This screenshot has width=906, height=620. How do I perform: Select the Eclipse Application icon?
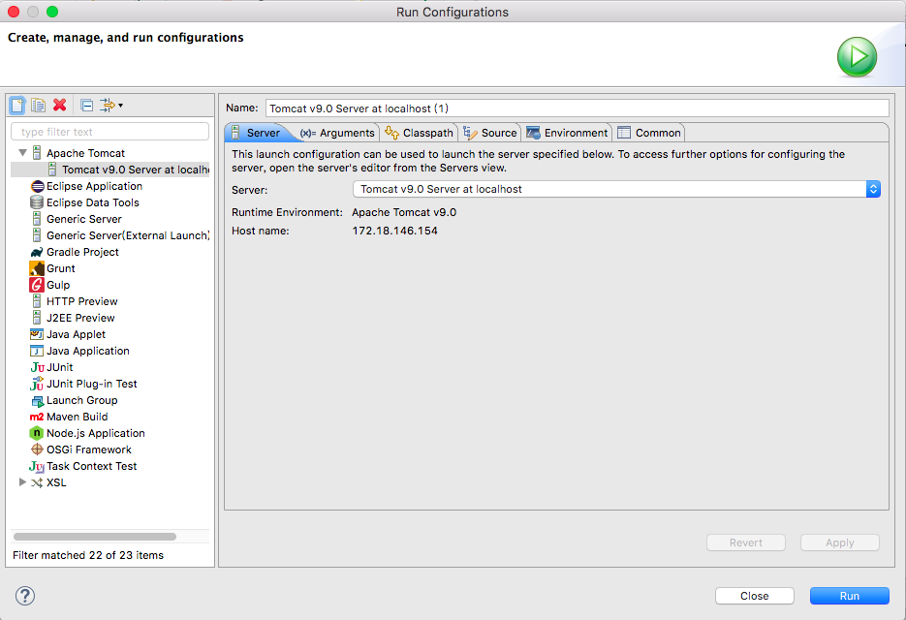click(x=37, y=186)
